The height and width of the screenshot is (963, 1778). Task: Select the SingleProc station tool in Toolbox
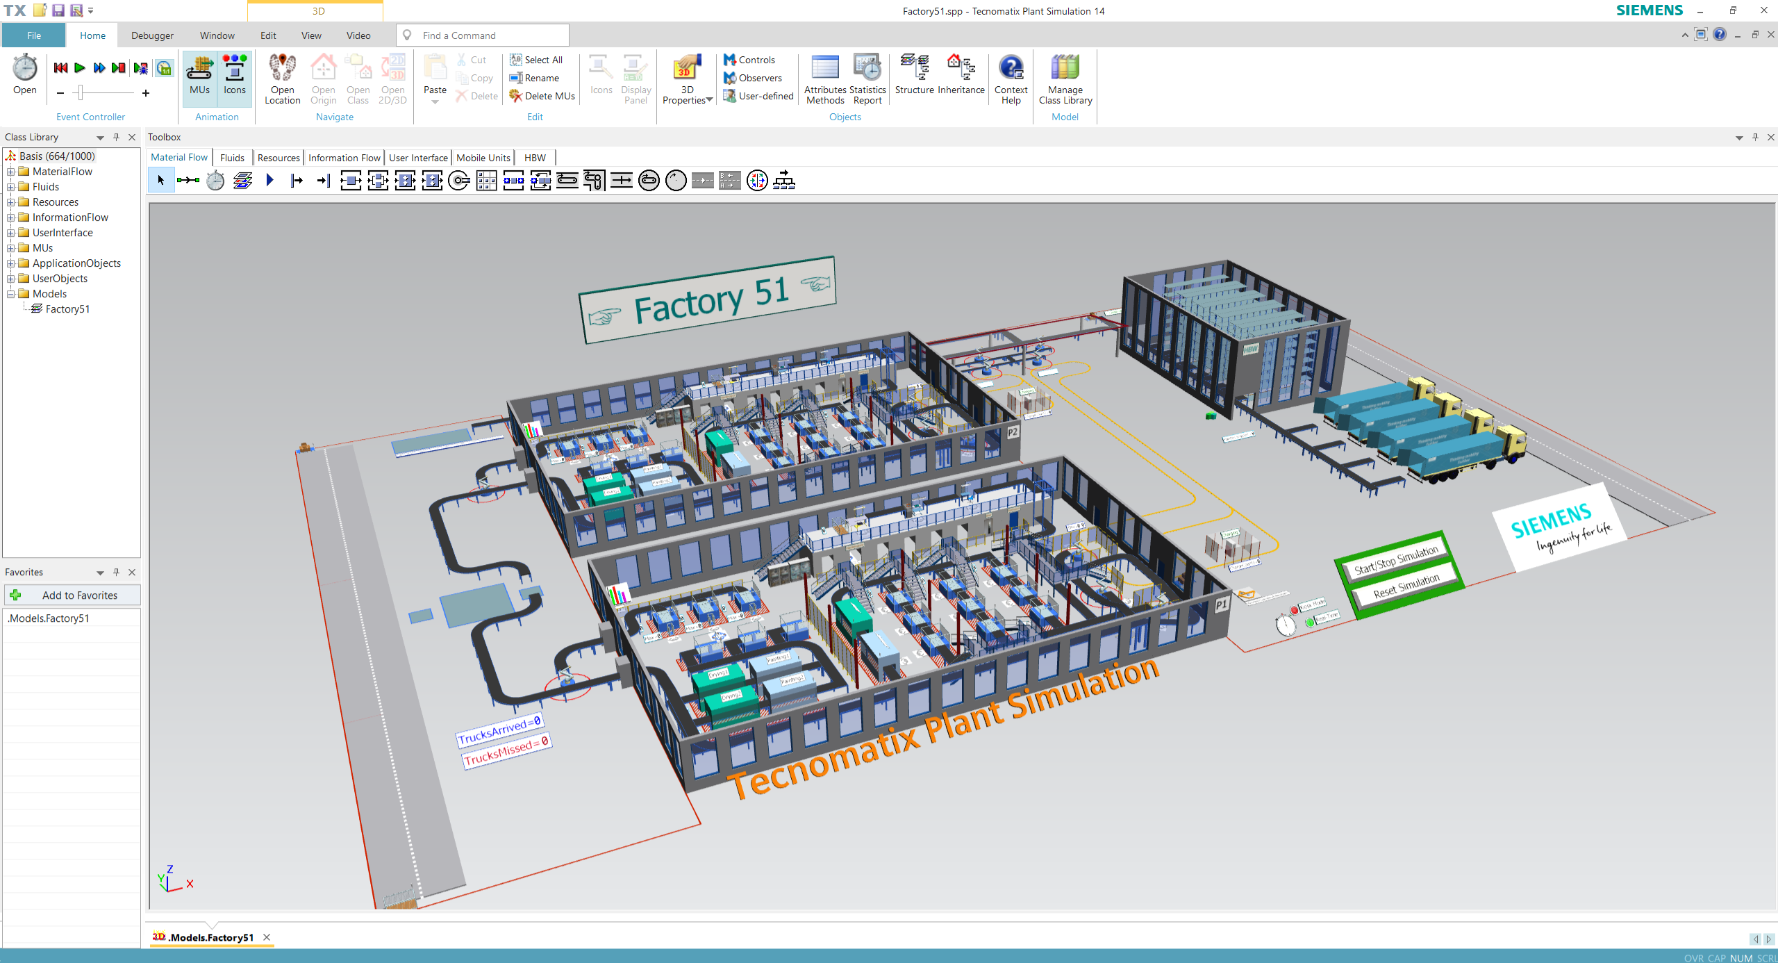click(351, 181)
